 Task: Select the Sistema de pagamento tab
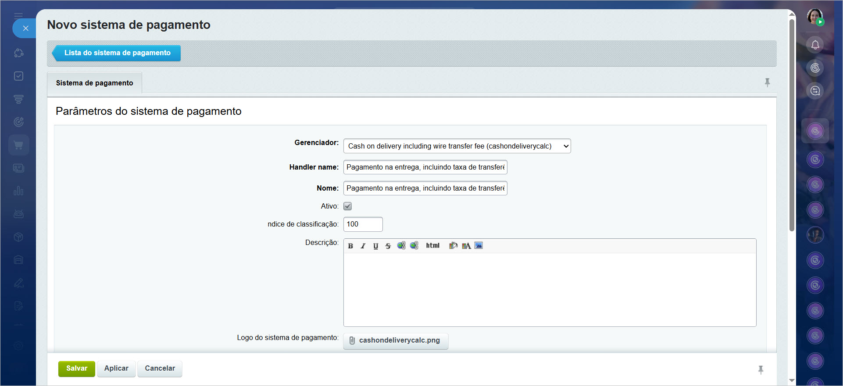(94, 83)
